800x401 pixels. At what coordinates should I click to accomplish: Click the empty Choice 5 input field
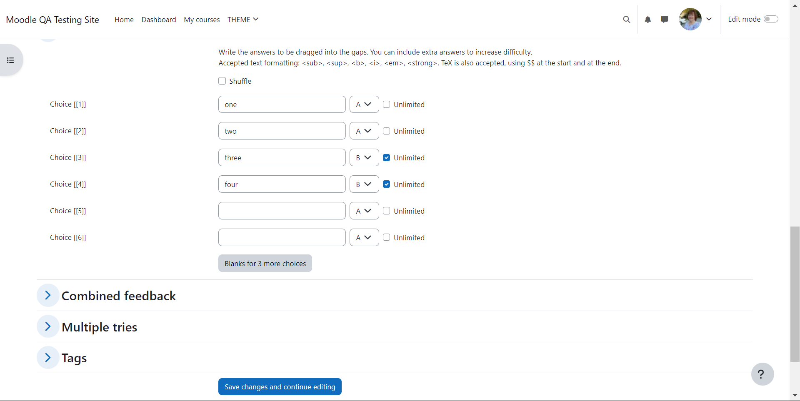coord(282,211)
